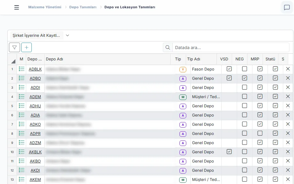Add a new depot record
This screenshot has width=294, height=184.
pos(26,48)
